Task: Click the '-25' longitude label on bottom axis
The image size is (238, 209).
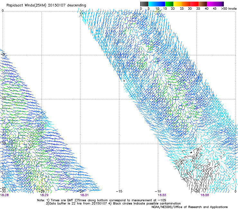Action: click(42, 191)
